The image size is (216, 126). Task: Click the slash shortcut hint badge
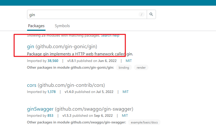click(x=141, y=14)
